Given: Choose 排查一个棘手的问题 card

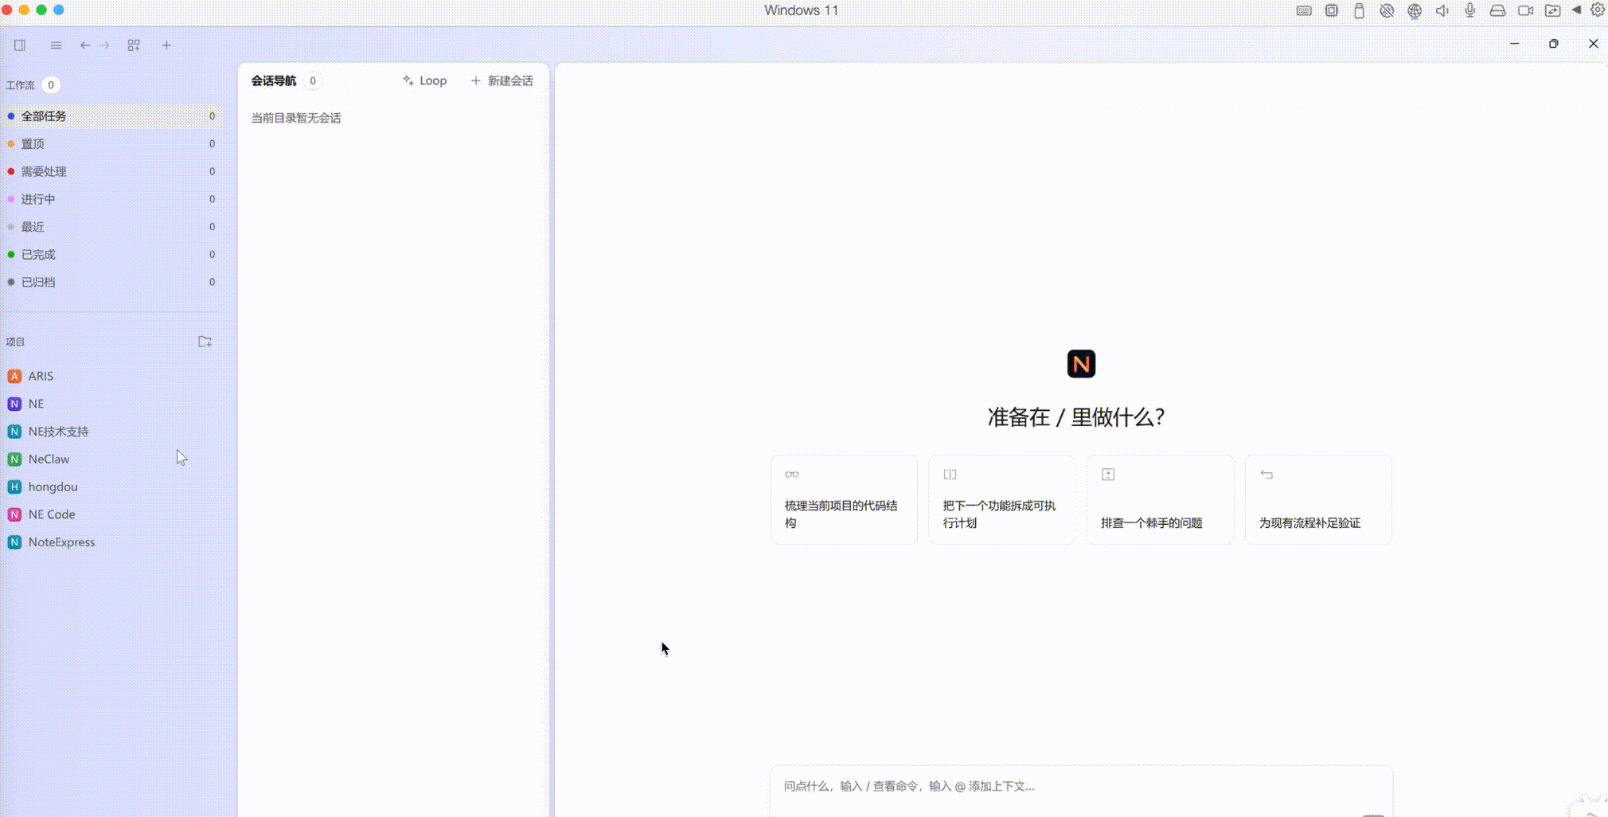Looking at the screenshot, I should pyautogui.click(x=1161, y=499).
